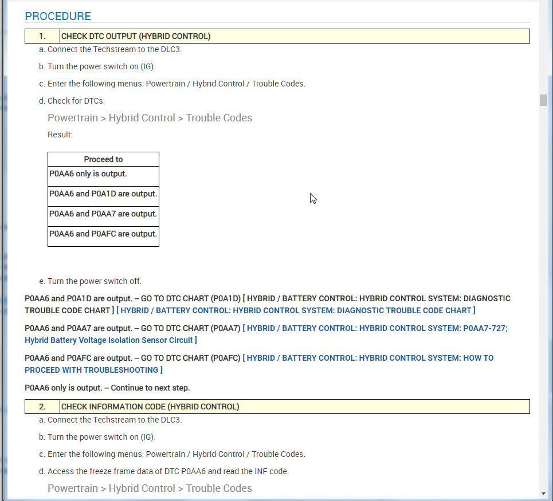Screen dimensions: 553x501
Task: Select step 2 CHECK INFORMATION CODE header
Action: [277, 407]
